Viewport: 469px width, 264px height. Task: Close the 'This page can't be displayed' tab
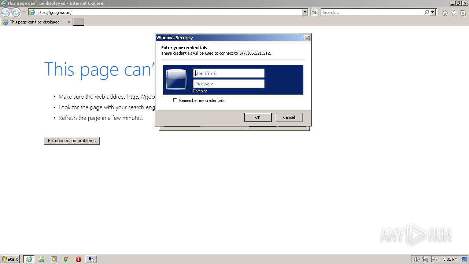(69, 22)
